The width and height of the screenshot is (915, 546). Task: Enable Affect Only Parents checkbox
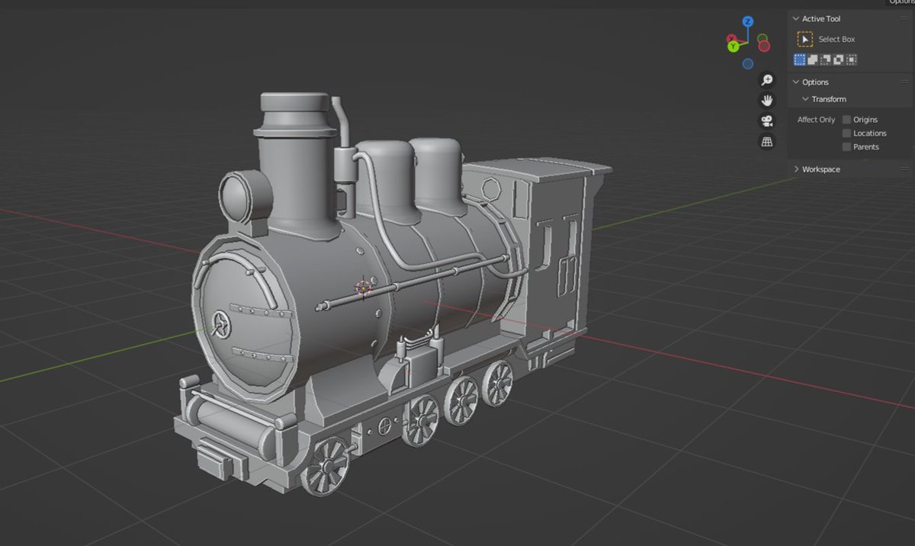click(846, 147)
